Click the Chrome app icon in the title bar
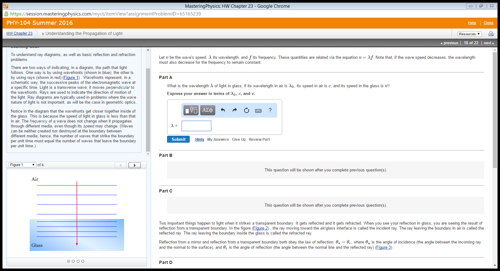The image size is (500, 271). 6,6
